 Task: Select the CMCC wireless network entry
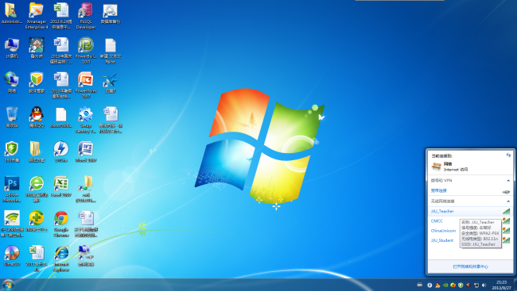(x=437, y=221)
